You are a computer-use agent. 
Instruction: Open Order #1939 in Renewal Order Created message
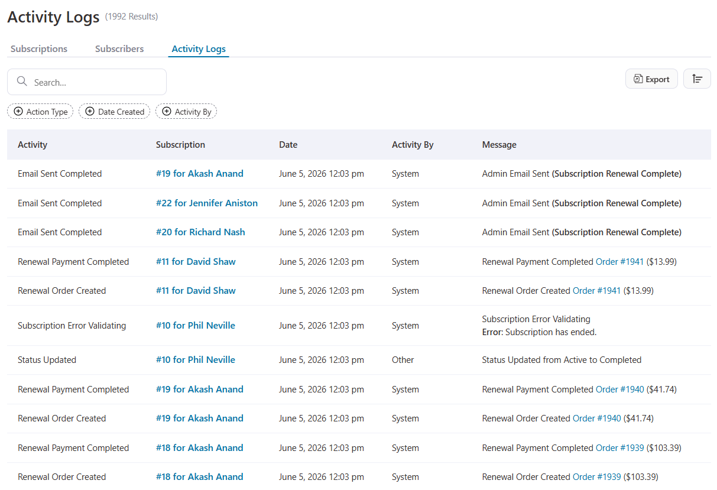tap(597, 477)
